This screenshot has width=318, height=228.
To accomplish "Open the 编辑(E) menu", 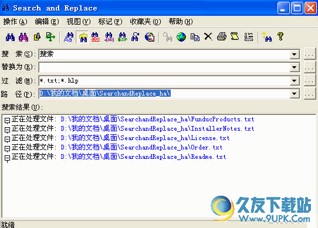I will 47,22.
